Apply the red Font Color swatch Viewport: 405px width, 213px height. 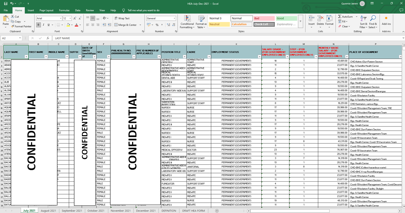77,25
